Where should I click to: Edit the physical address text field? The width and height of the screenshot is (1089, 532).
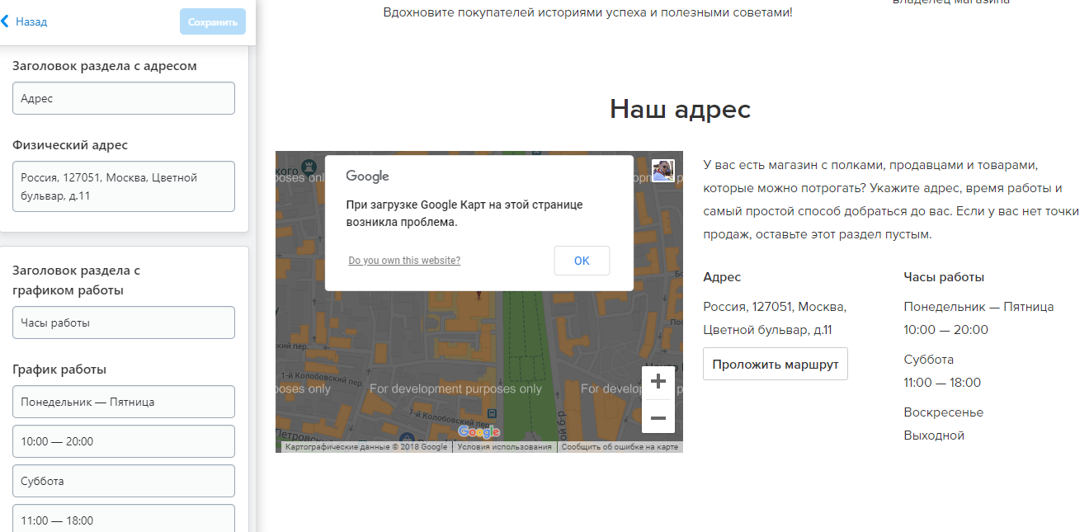(124, 186)
